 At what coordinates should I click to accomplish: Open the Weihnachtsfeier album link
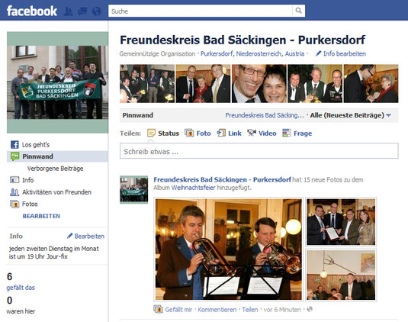(194, 188)
